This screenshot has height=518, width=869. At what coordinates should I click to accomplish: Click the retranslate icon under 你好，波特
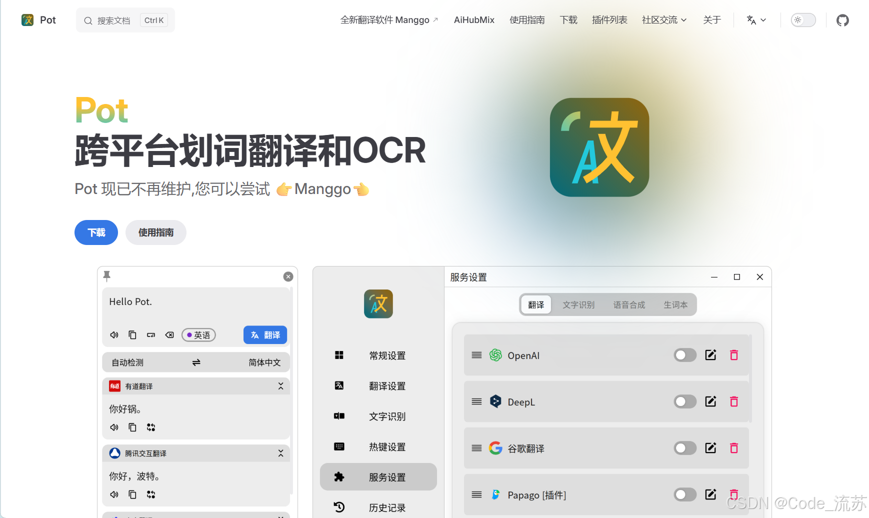coord(151,494)
